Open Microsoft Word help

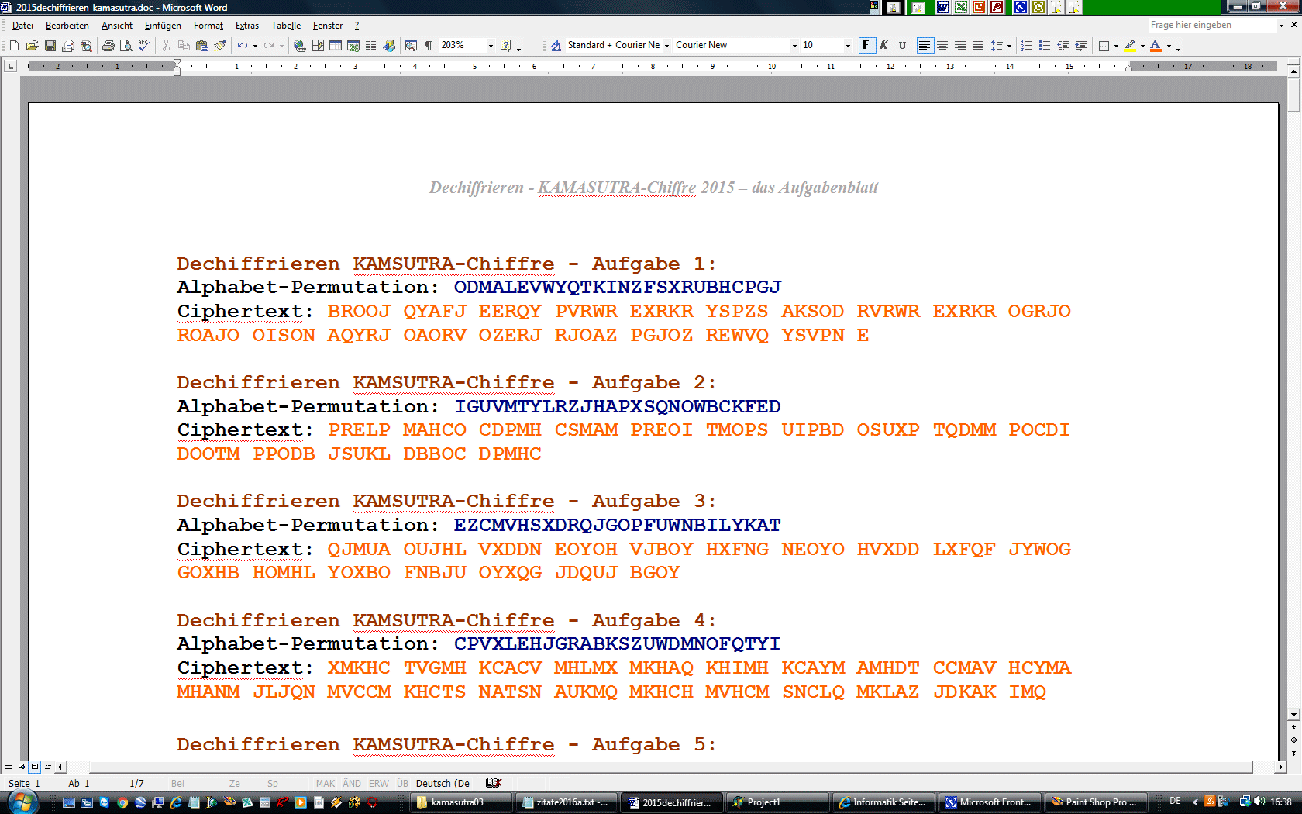click(x=506, y=46)
